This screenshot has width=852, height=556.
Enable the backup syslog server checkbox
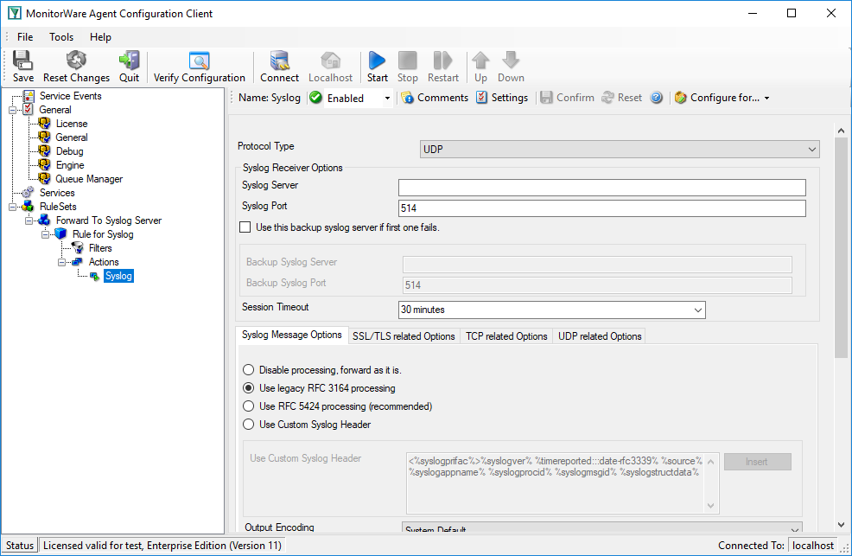tap(245, 227)
